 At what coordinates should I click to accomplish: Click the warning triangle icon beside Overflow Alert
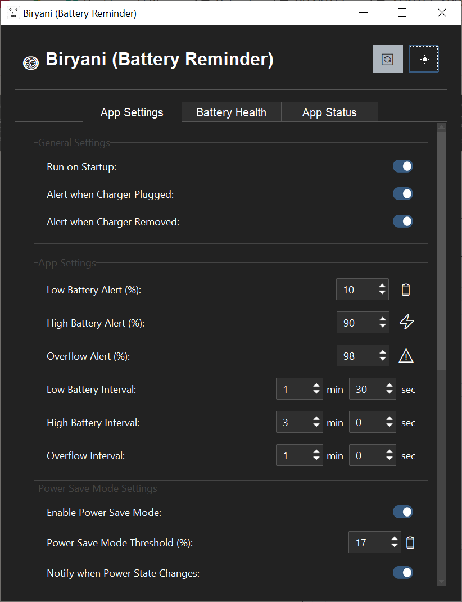(x=406, y=355)
